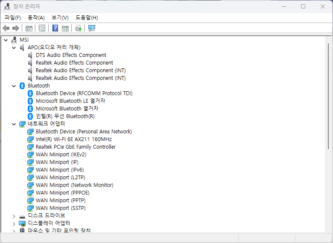
Task: Click the blue Help question mark icon
Action: click(x=55, y=28)
